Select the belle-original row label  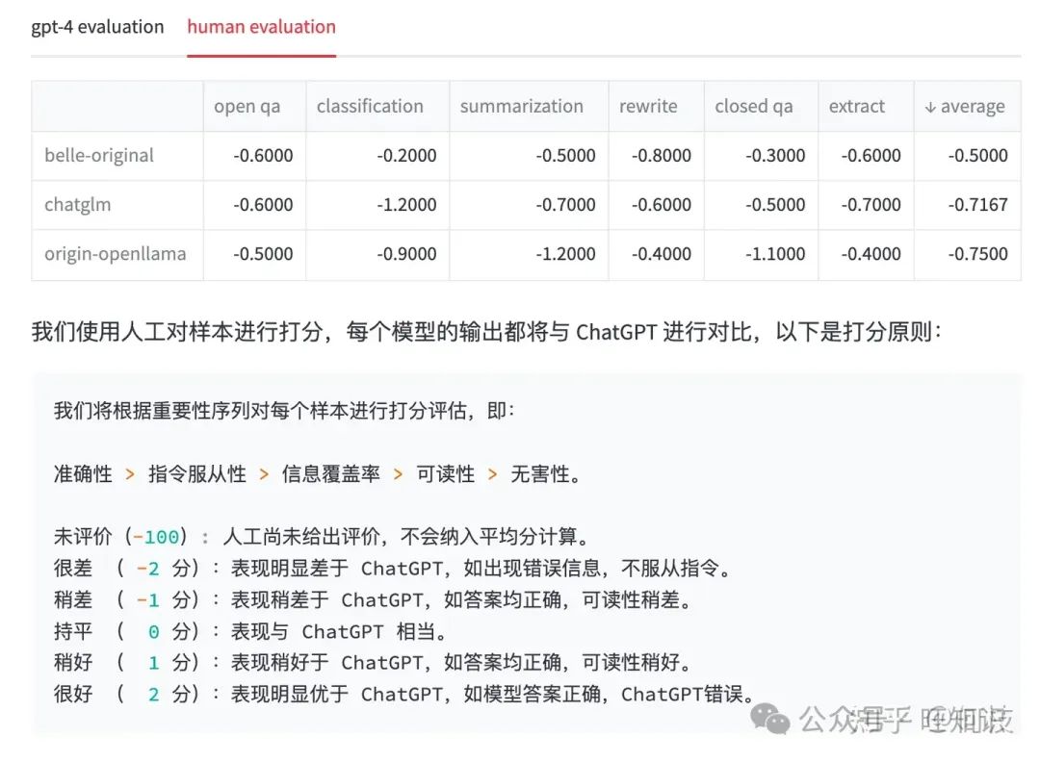pos(99,155)
